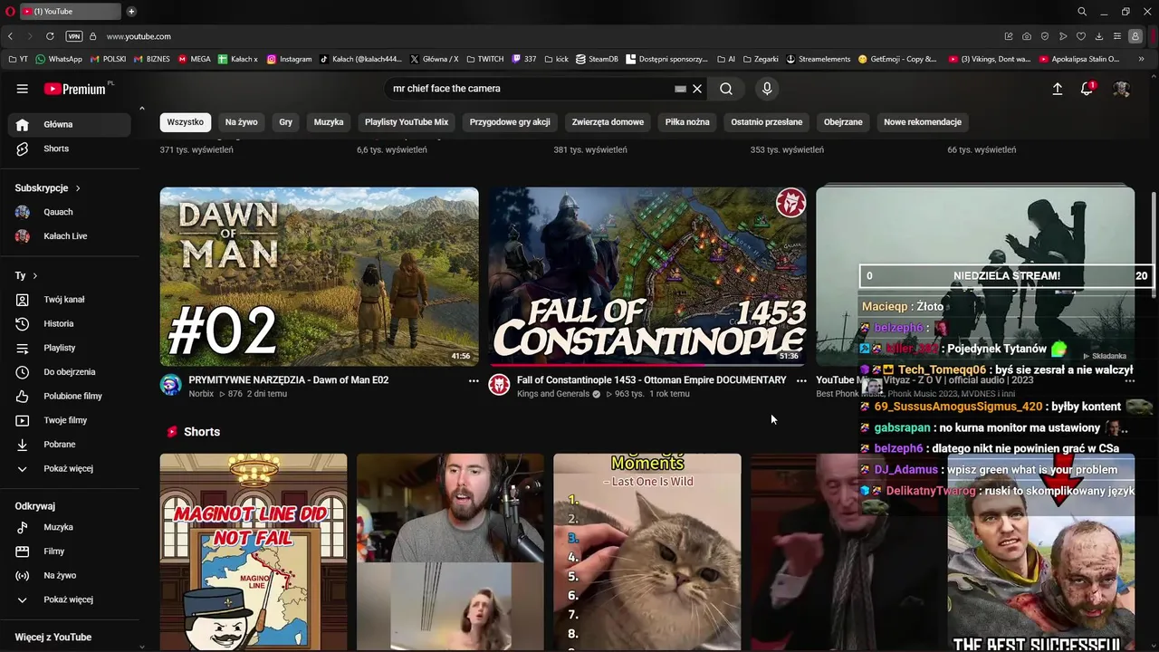1159x652 pixels.
Task: Select the Gry filter chip
Action: [x=286, y=122]
